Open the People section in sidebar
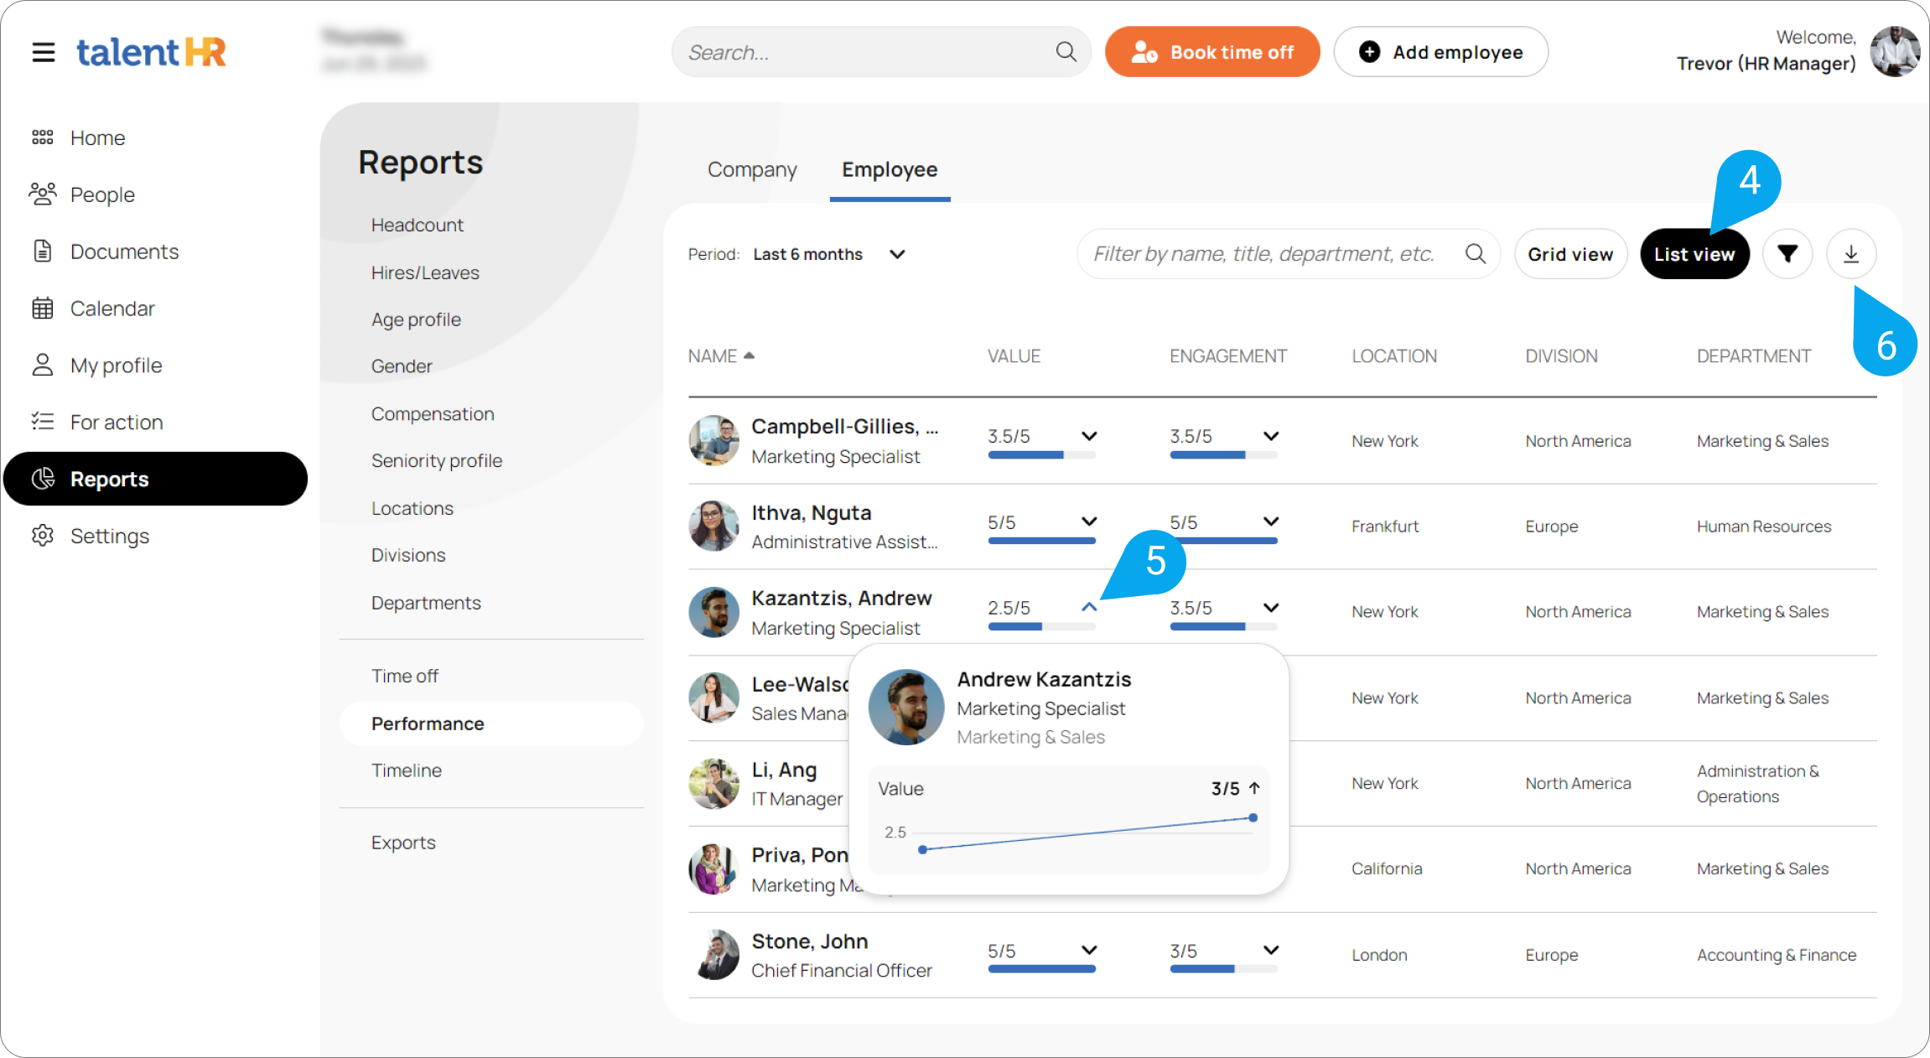1930x1058 pixels. pos(102,194)
